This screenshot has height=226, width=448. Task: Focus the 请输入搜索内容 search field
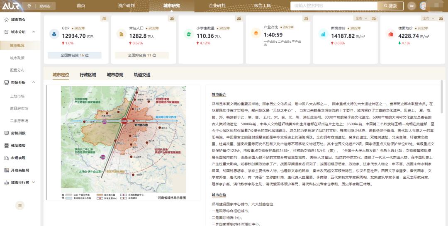(x=334, y=6)
